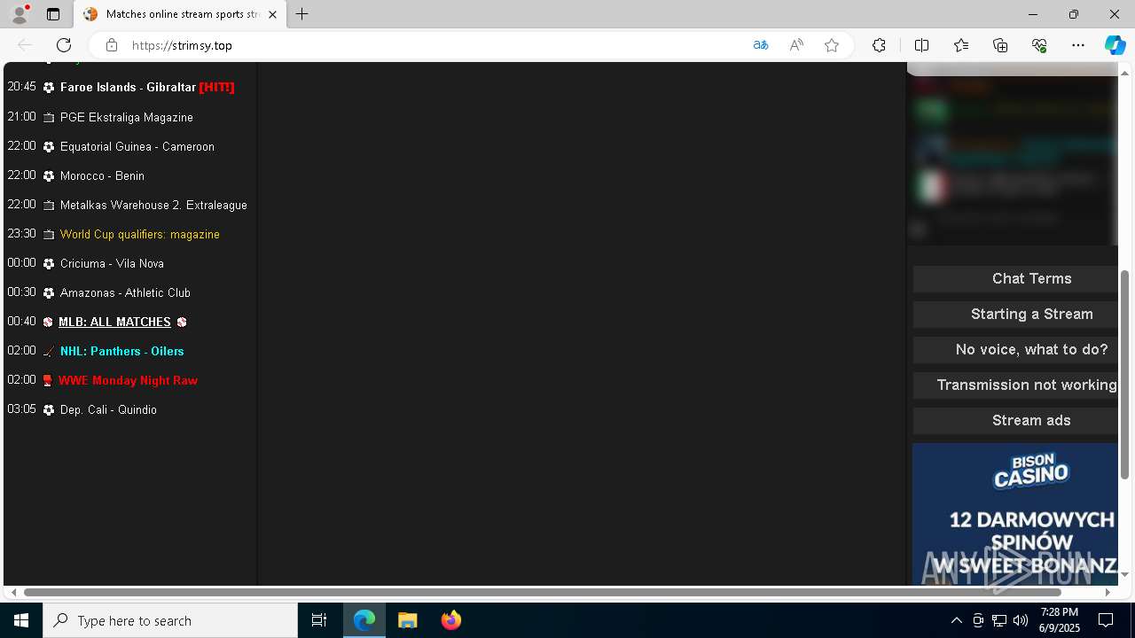Click the horizontal scrollbar thumb
Viewport: 1135px width, 638px height.
click(543, 592)
